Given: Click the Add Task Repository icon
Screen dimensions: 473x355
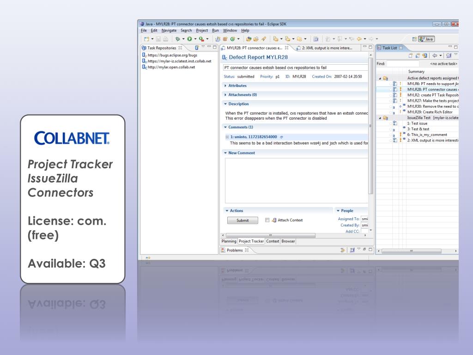Looking at the screenshot, I should pos(197,48).
